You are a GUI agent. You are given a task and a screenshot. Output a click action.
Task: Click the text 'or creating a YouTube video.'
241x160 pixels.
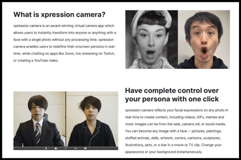36,60
